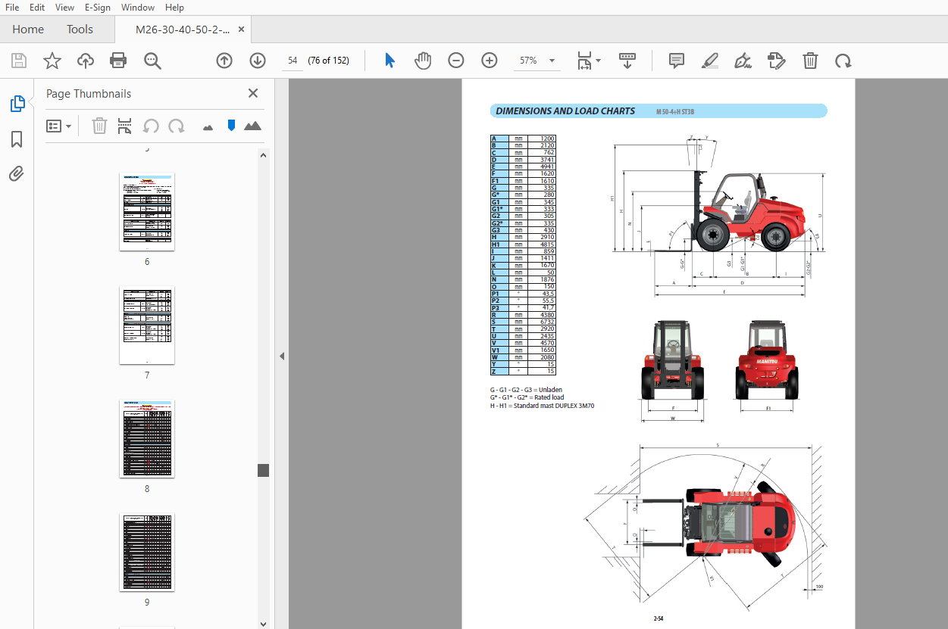Viewport: 948px width, 629px height.
Task: Select page thumbnail 9
Action: pyautogui.click(x=147, y=553)
